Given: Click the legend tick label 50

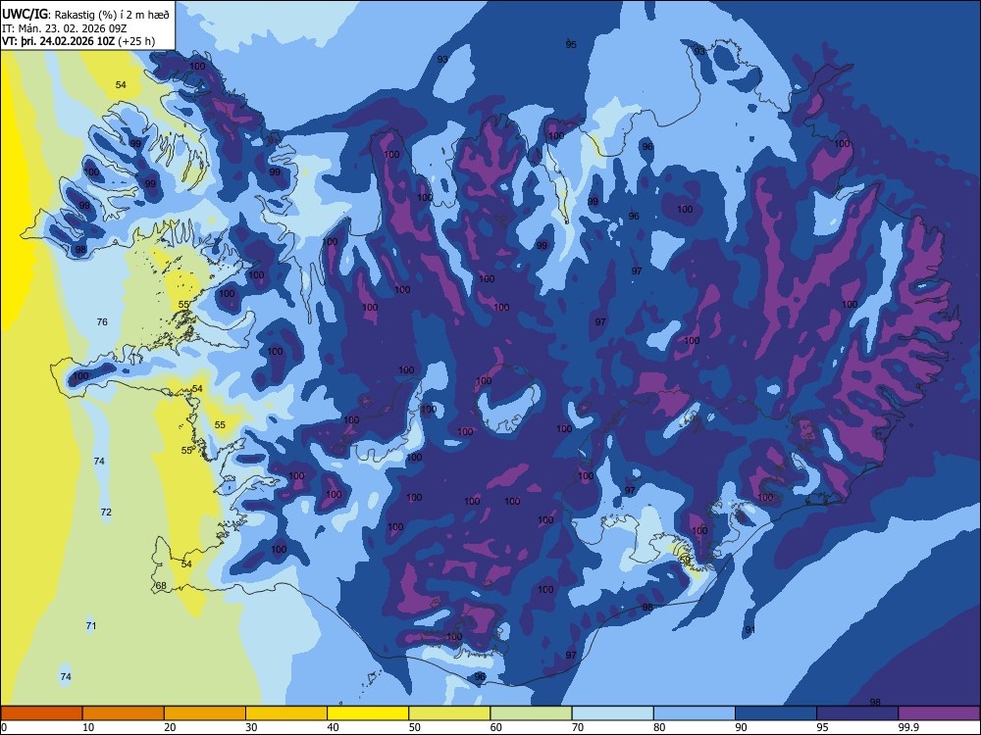Looking at the screenshot, I should (415, 727).
